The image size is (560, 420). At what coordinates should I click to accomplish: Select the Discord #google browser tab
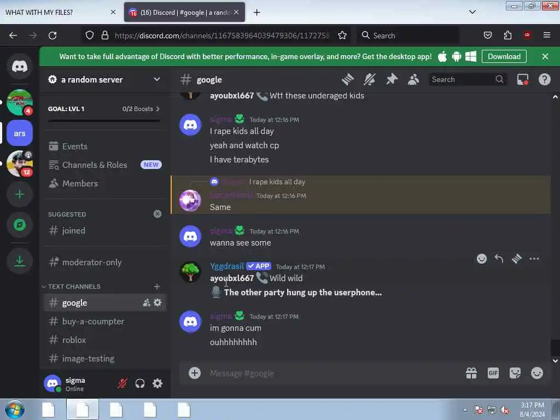pyautogui.click(x=184, y=12)
